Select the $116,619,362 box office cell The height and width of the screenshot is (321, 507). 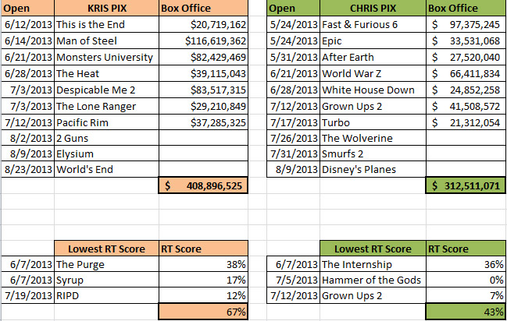203,41
